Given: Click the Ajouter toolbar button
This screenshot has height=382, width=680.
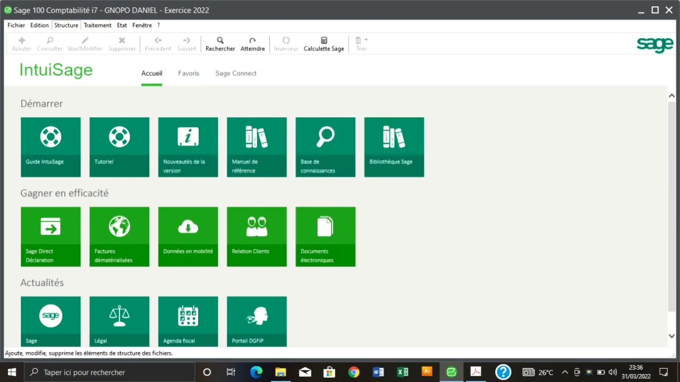Looking at the screenshot, I should pyautogui.click(x=22, y=44).
